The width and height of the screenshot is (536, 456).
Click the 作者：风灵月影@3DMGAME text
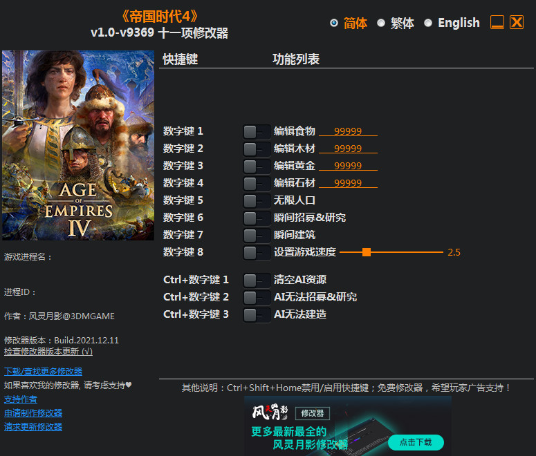(x=59, y=316)
